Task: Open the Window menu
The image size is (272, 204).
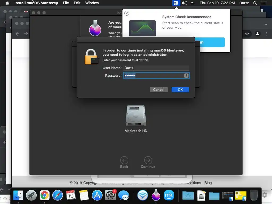Action: click(x=92, y=3)
